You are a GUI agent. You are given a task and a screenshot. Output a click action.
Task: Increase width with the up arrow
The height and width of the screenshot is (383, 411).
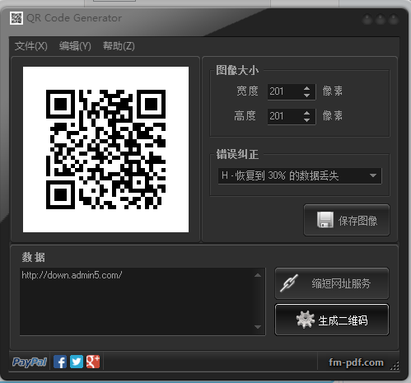click(x=306, y=88)
